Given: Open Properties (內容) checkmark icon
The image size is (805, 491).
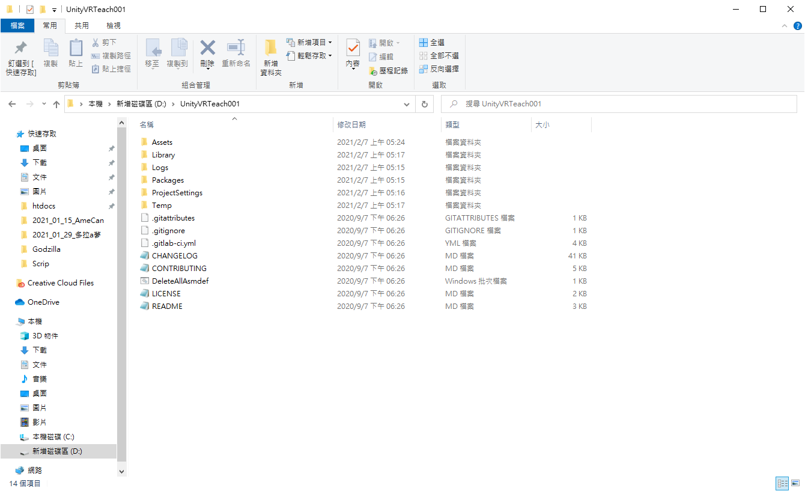Looking at the screenshot, I should pyautogui.click(x=353, y=48).
